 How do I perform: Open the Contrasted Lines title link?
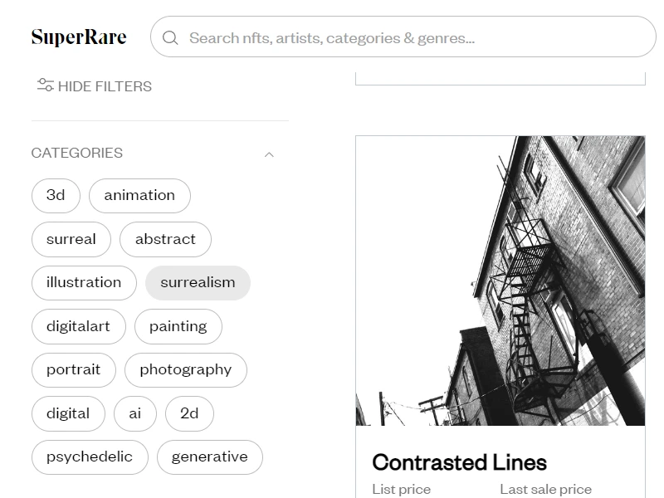(460, 462)
